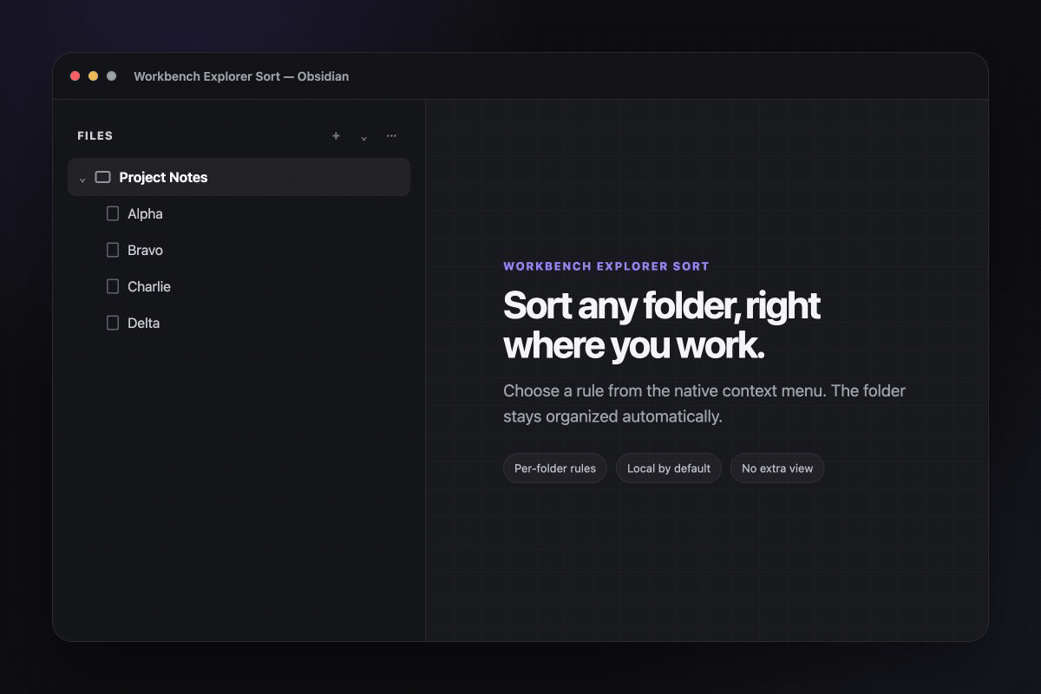Open the Charlie note
Image resolution: width=1041 pixels, height=694 pixels.
tap(149, 286)
